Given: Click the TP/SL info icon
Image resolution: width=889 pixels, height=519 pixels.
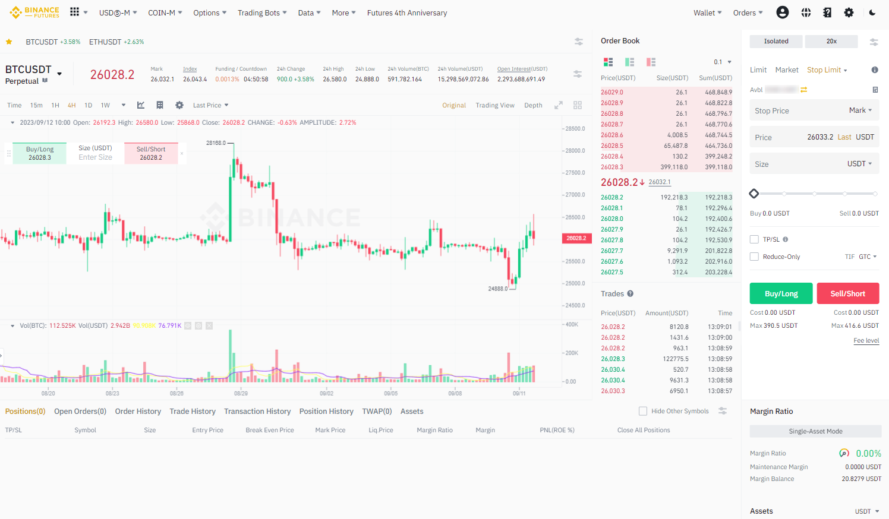Looking at the screenshot, I should click(x=786, y=239).
